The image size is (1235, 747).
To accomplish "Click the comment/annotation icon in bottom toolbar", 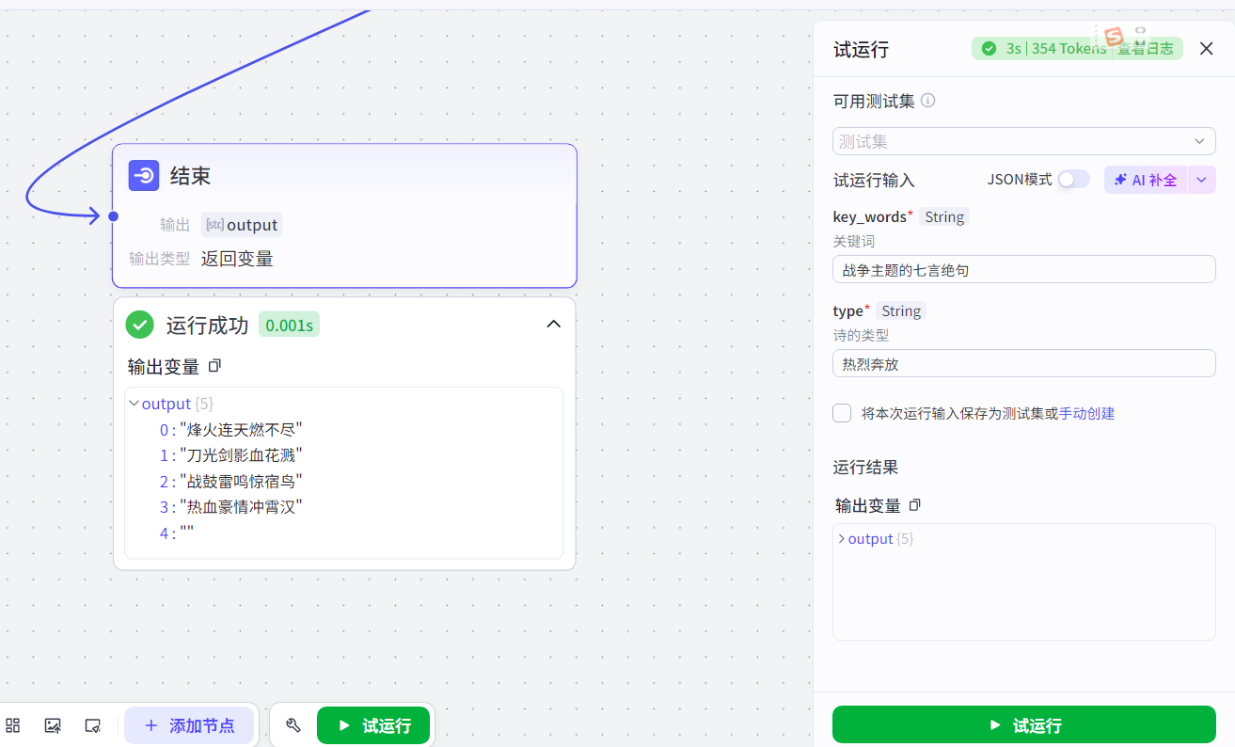I will [x=92, y=725].
